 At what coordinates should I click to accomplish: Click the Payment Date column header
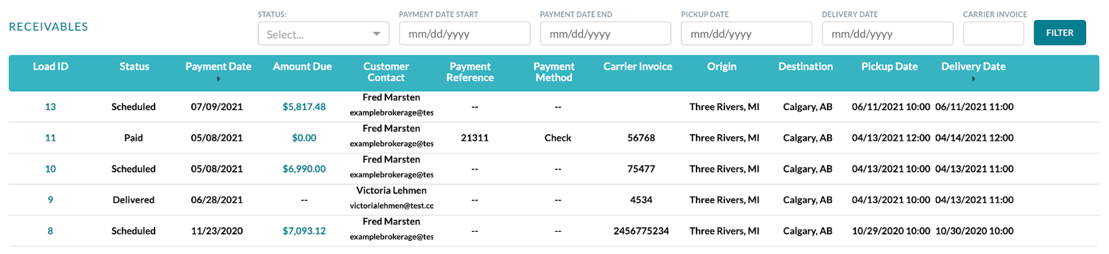click(x=218, y=66)
